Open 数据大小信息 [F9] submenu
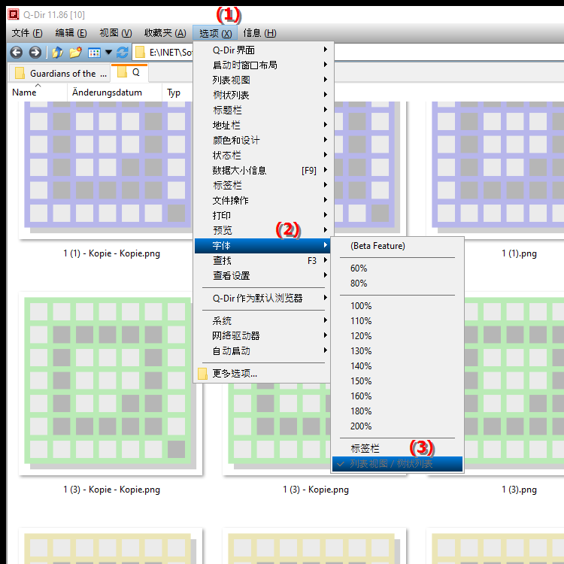This screenshot has height=564, width=564. point(262,170)
